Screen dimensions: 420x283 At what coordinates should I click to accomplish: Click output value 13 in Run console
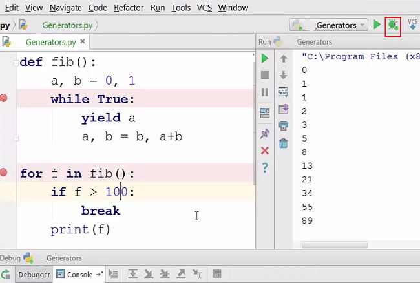click(x=307, y=166)
